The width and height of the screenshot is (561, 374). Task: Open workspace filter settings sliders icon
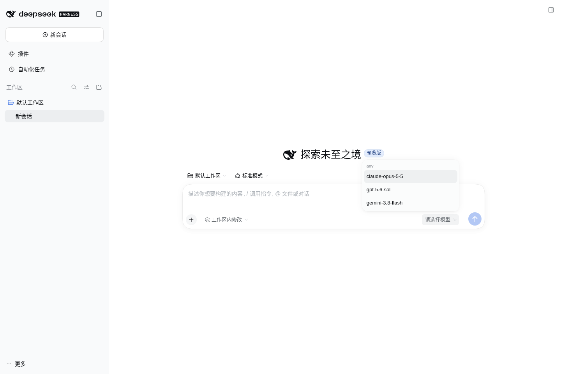pyautogui.click(x=86, y=87)
